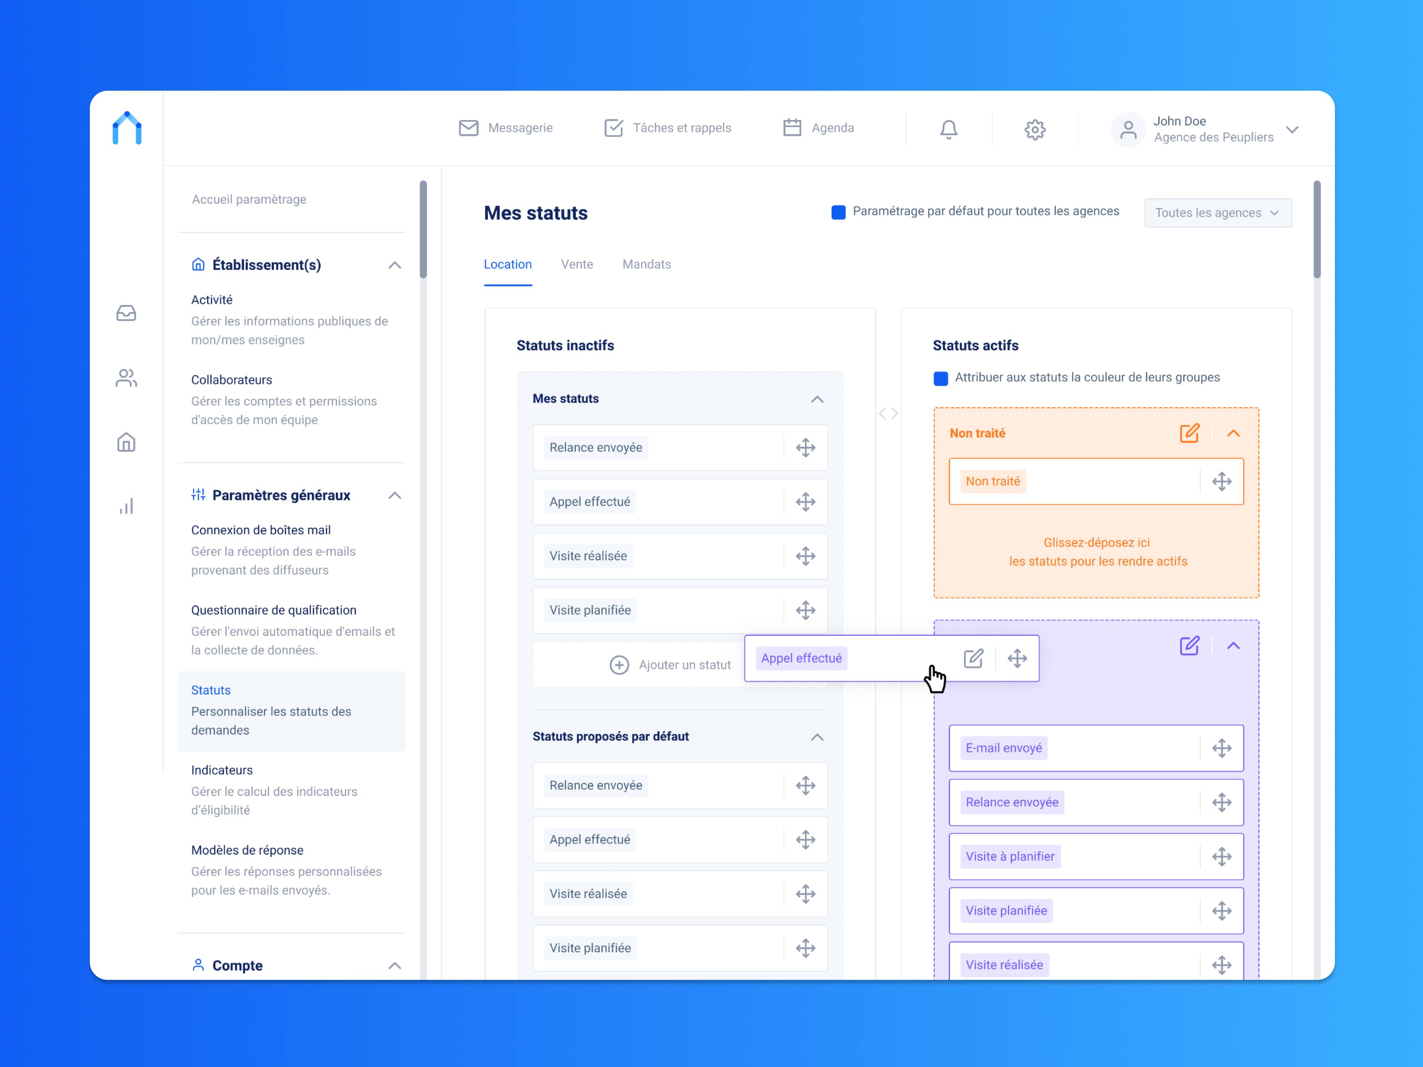The height and width of the screenshot is (1067, 1423).
Task: Click the Messagerie envelope icon
Action: 468,128
